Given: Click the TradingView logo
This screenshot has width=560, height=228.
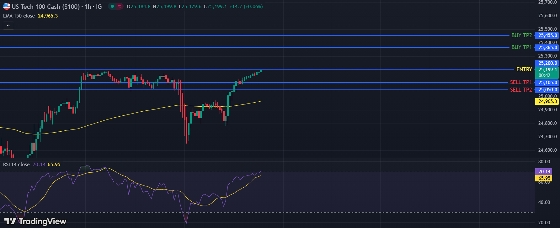Looking at the screenshot, I should tap(35, 221).
